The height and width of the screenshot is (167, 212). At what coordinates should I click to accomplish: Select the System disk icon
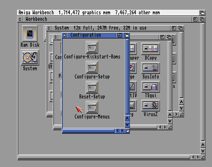pos(30,57)
